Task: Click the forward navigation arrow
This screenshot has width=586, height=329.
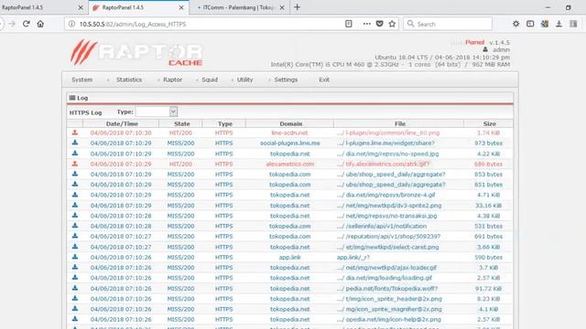Action: click(x=12, y=24)
